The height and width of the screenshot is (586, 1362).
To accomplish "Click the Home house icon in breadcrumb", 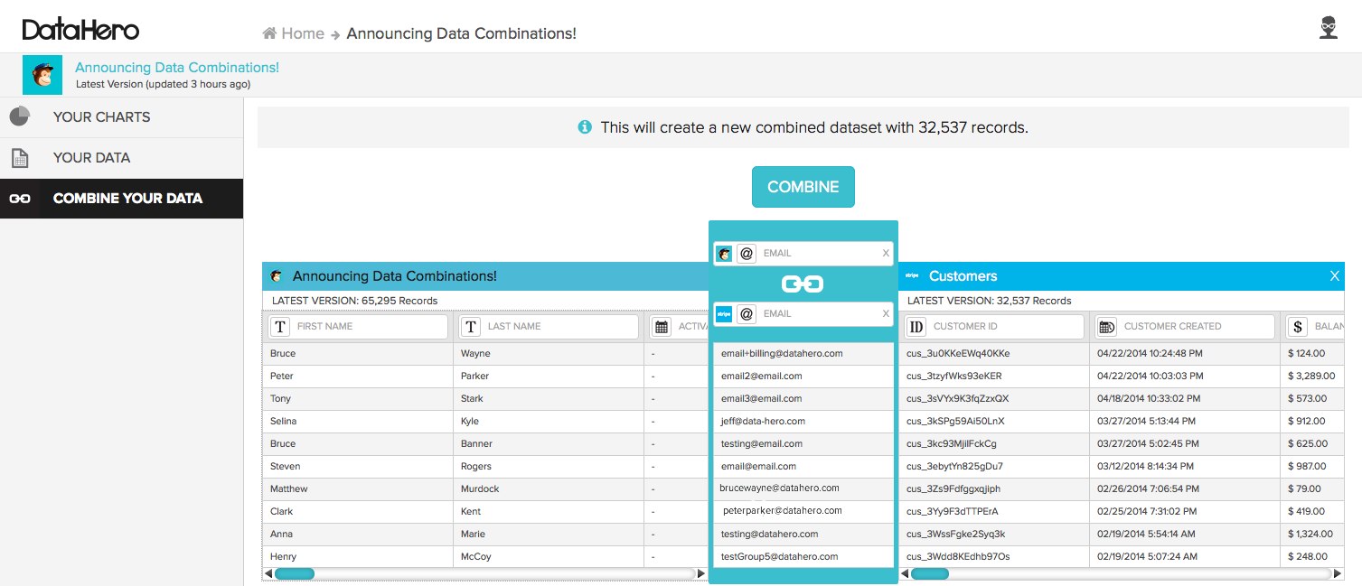I will [269, 33].
